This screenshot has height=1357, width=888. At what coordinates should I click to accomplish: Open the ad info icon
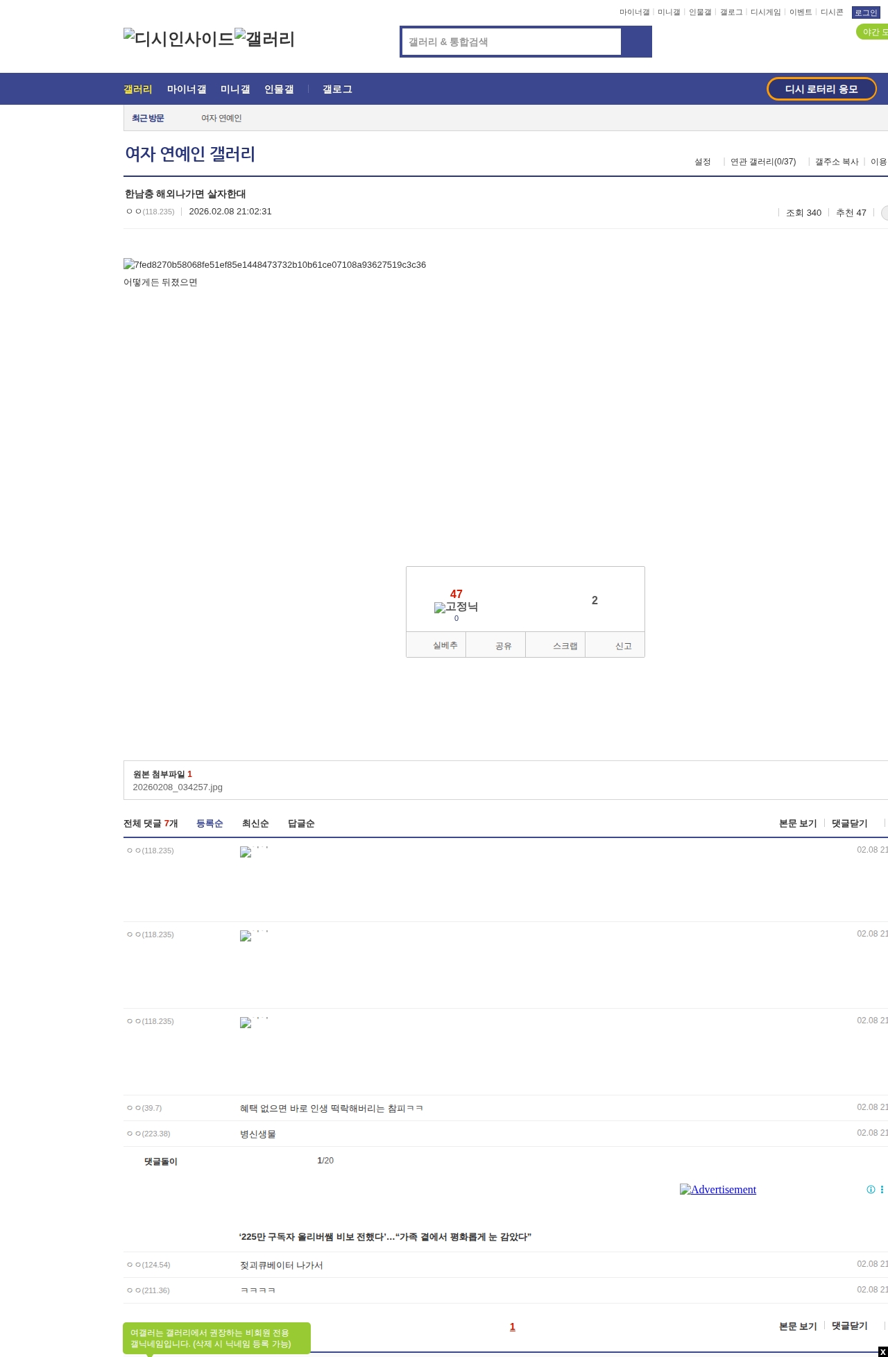click(870, 1189)
